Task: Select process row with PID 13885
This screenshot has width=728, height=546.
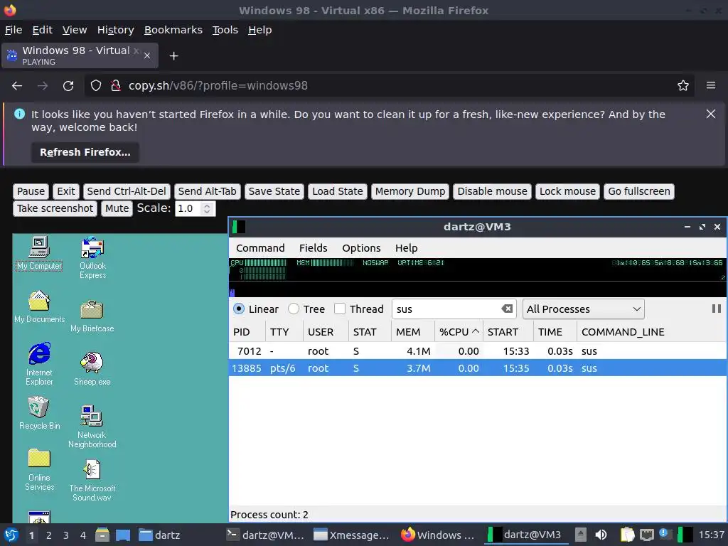Action: (478, 368)
